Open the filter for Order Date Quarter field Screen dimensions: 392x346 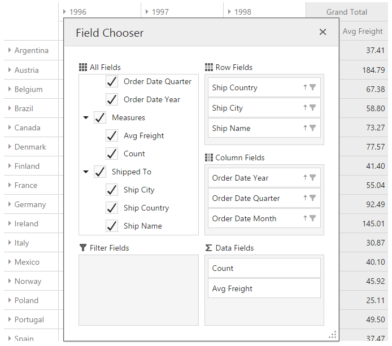tap(312, 198)
